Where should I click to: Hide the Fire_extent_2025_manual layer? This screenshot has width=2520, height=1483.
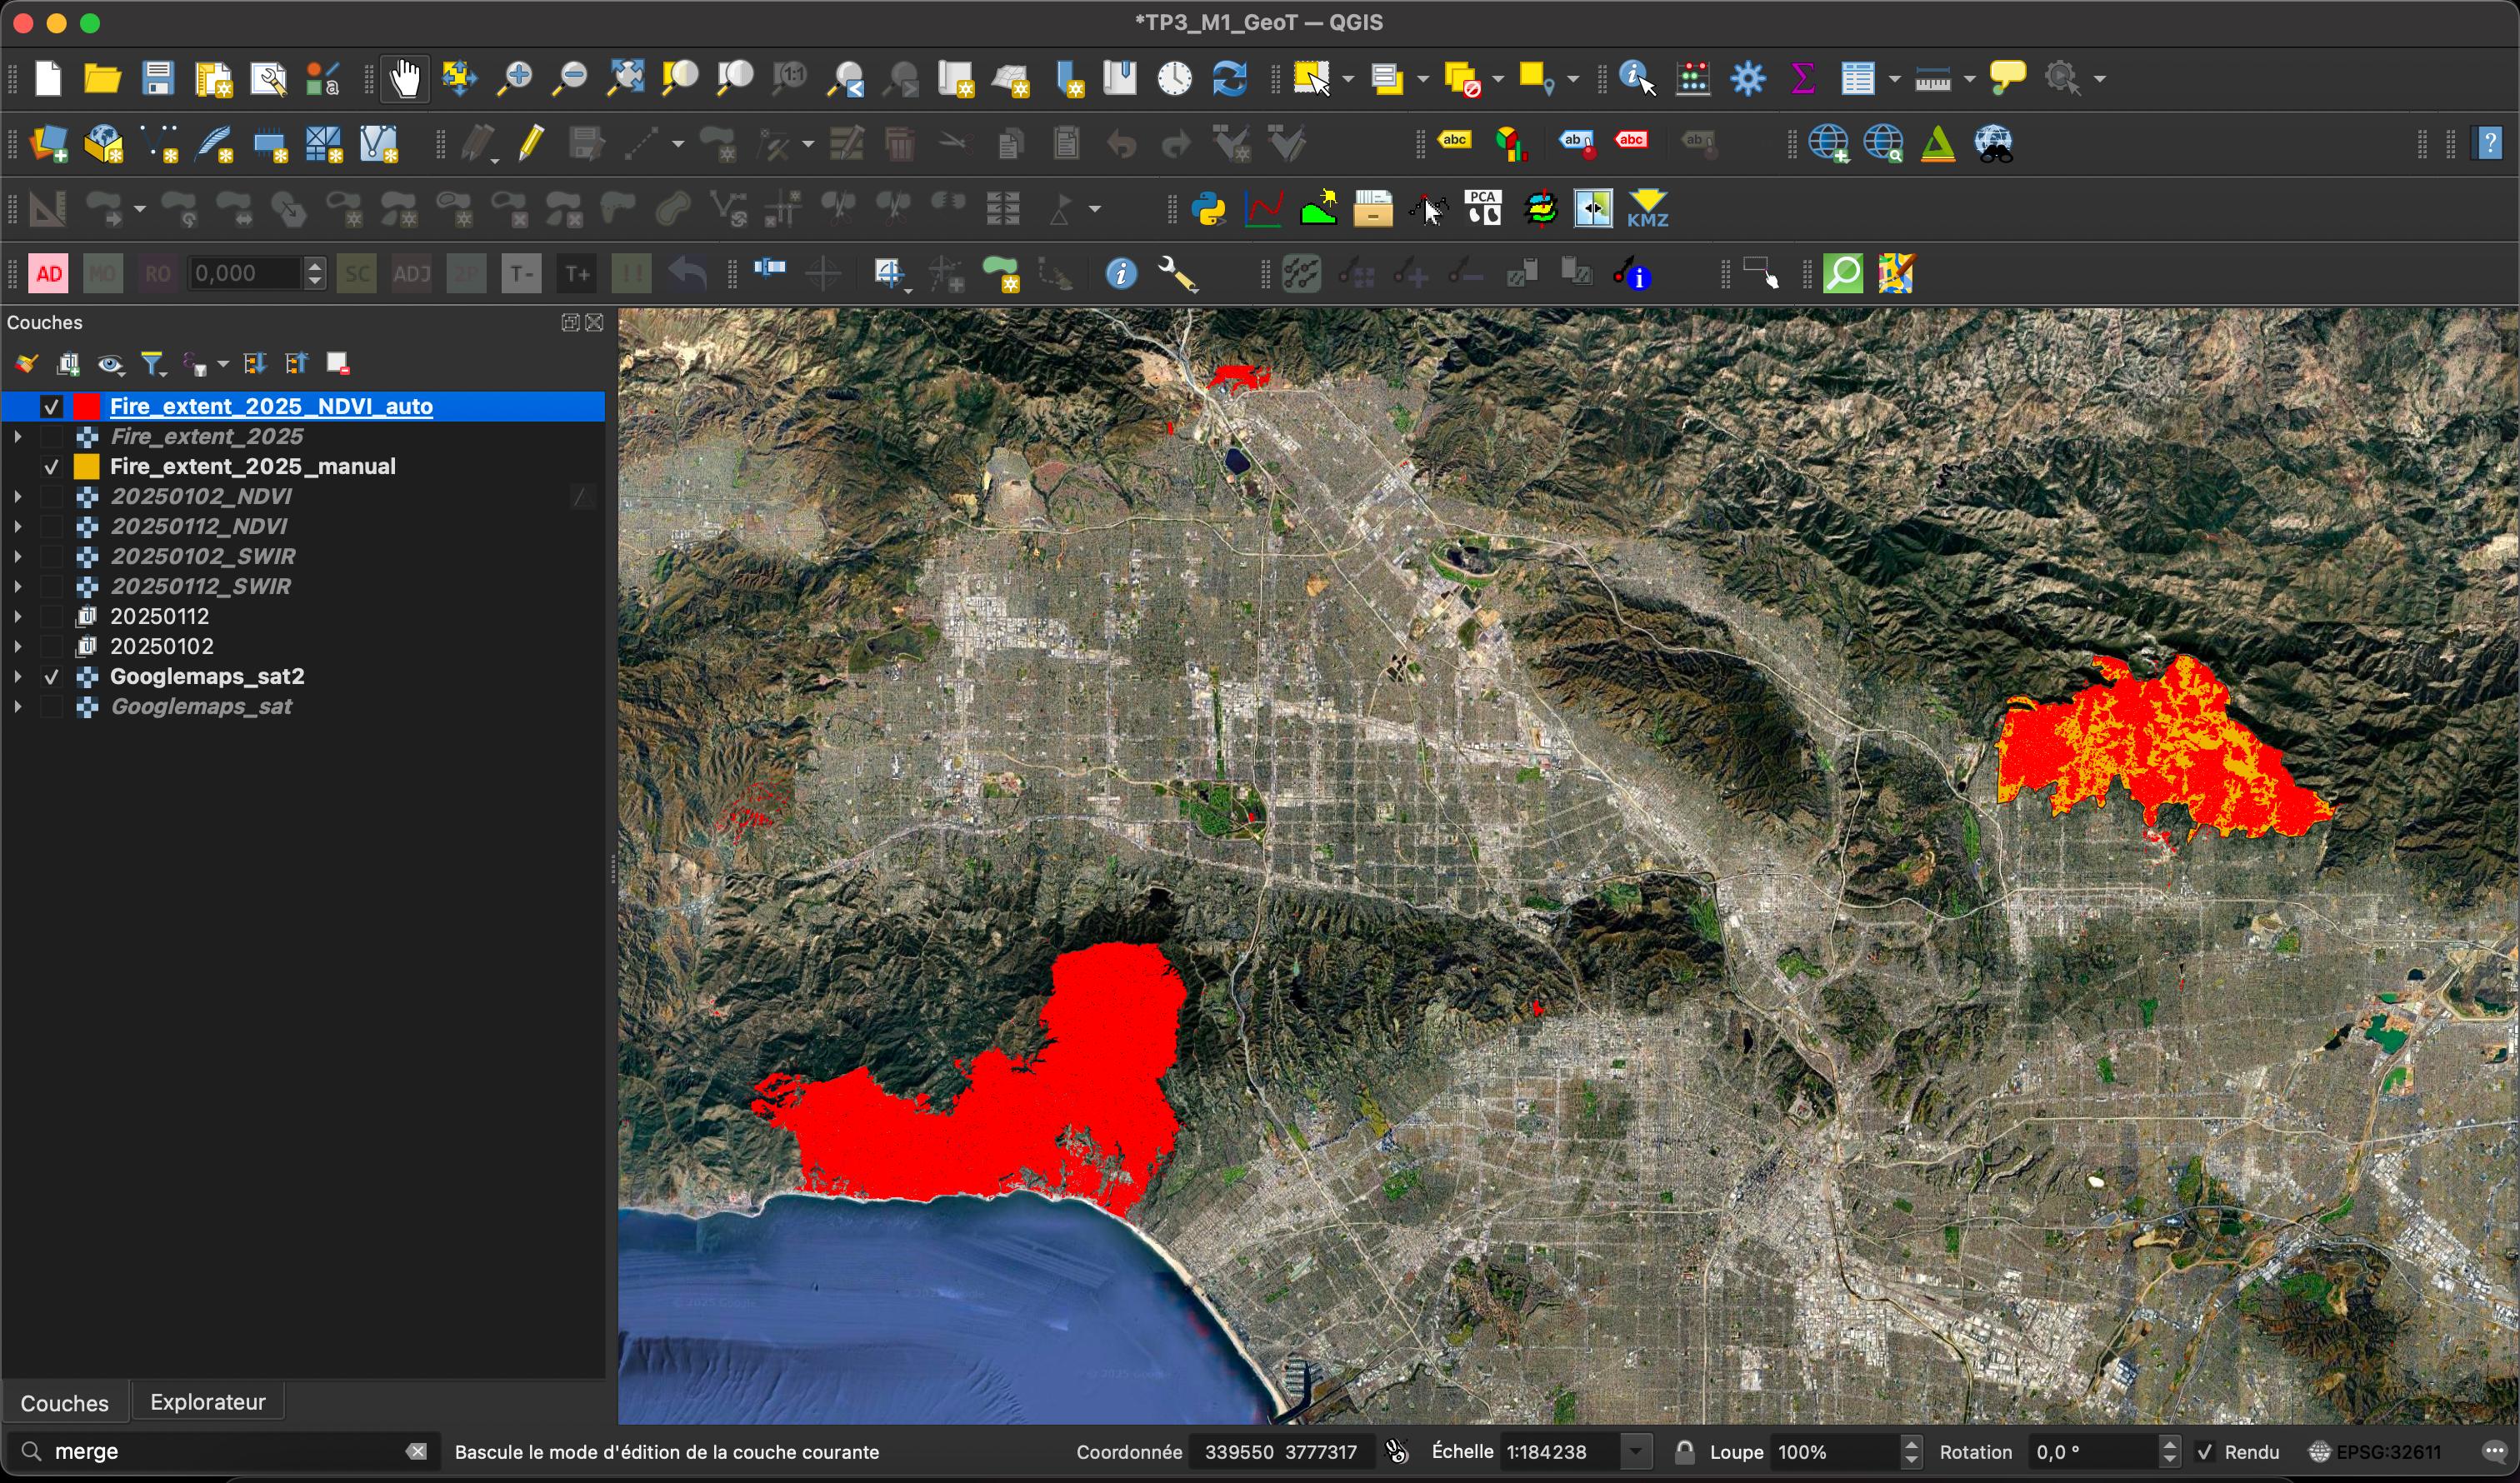[52, 467]
